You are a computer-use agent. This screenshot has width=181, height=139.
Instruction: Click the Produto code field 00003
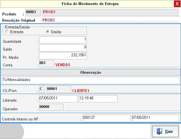point(33,13)
